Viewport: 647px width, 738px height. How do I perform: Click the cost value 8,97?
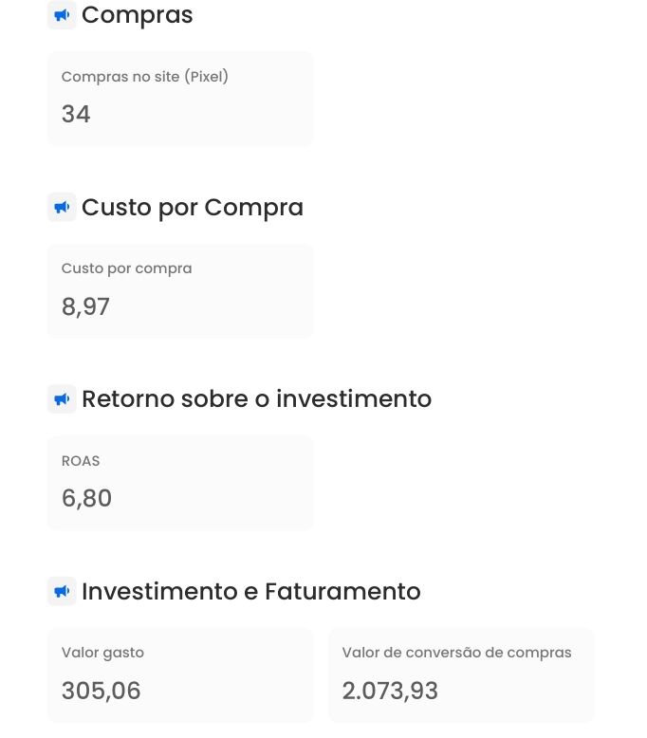tap(85, 307)
